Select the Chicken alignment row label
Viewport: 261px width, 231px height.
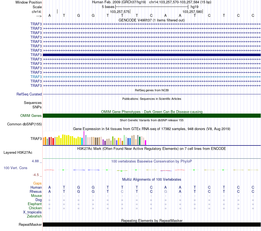point(35,208)
